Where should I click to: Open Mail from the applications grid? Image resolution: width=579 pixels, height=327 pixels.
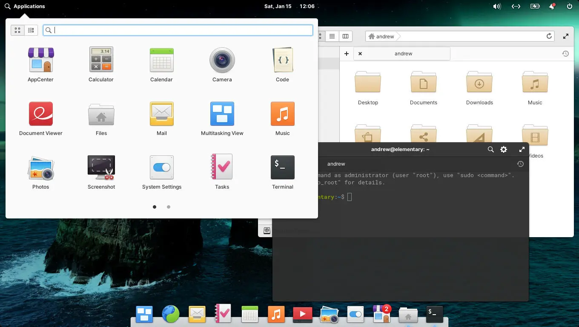click(x=162, y=118)
